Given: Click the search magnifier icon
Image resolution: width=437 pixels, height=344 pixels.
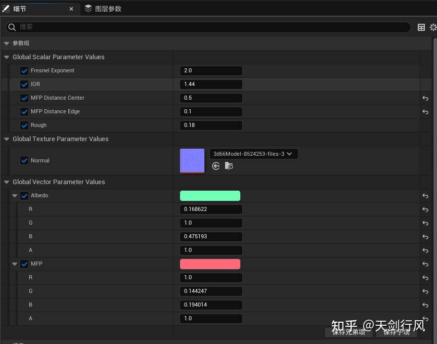Looking at the screenshot, I should pyautogui.click(x=12, y=27).
